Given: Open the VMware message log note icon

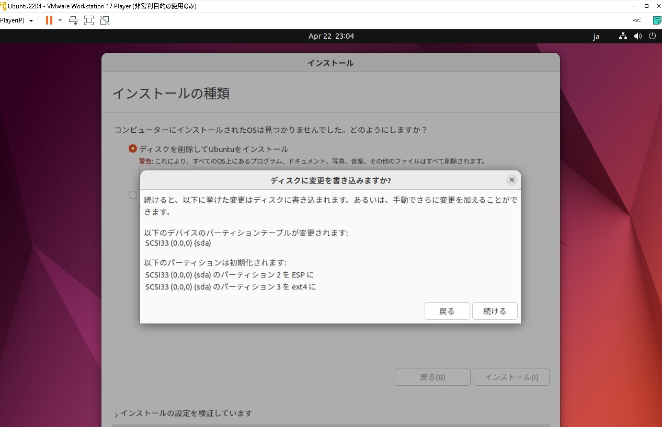Looking at the screenshot, I should click(x=656, y=20).
